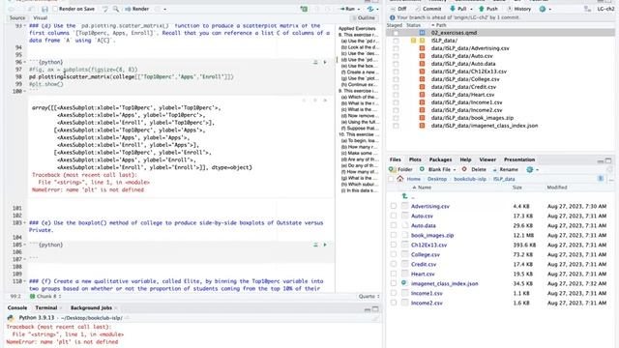Run the python chunk at line 96
The height and width of the screenshot is (348, 619).
325,62
